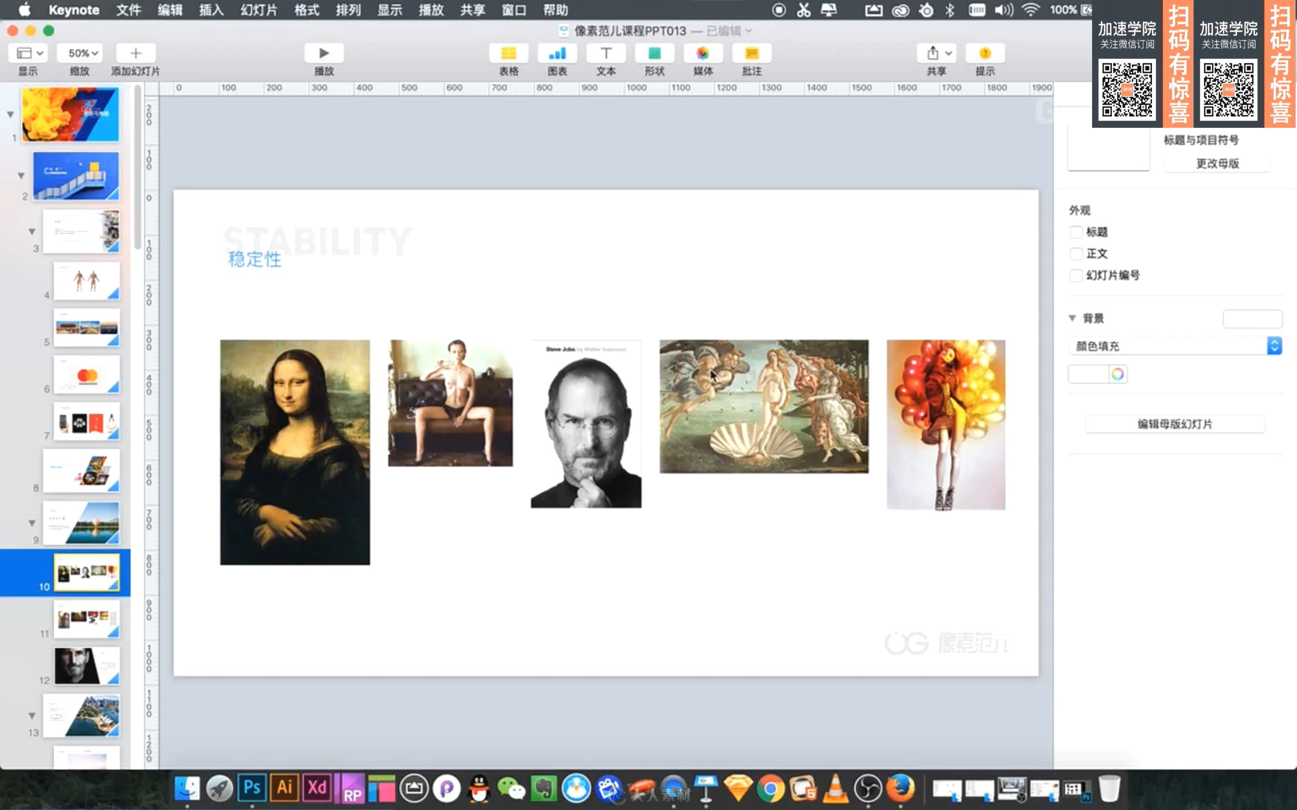Open Adobe XD from the Dock

pyautogui.click(x=317, y=787)
